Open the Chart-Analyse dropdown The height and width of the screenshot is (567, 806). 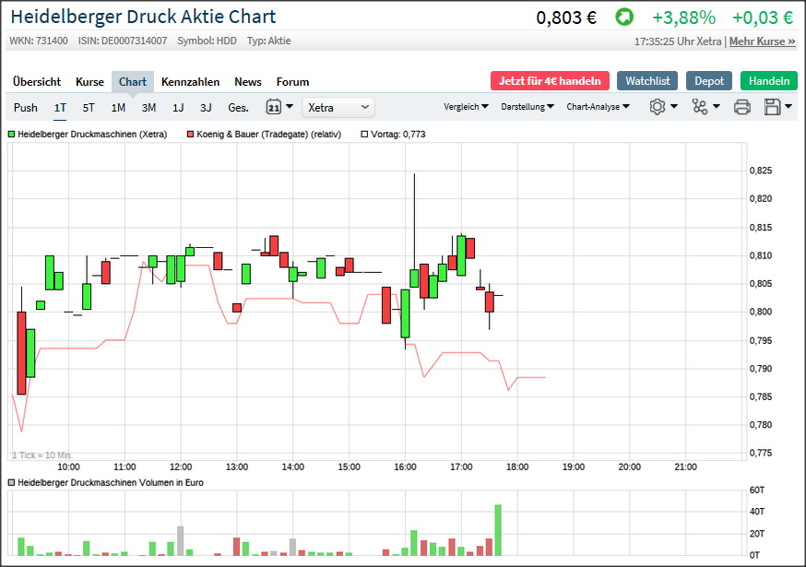point(598,107)
